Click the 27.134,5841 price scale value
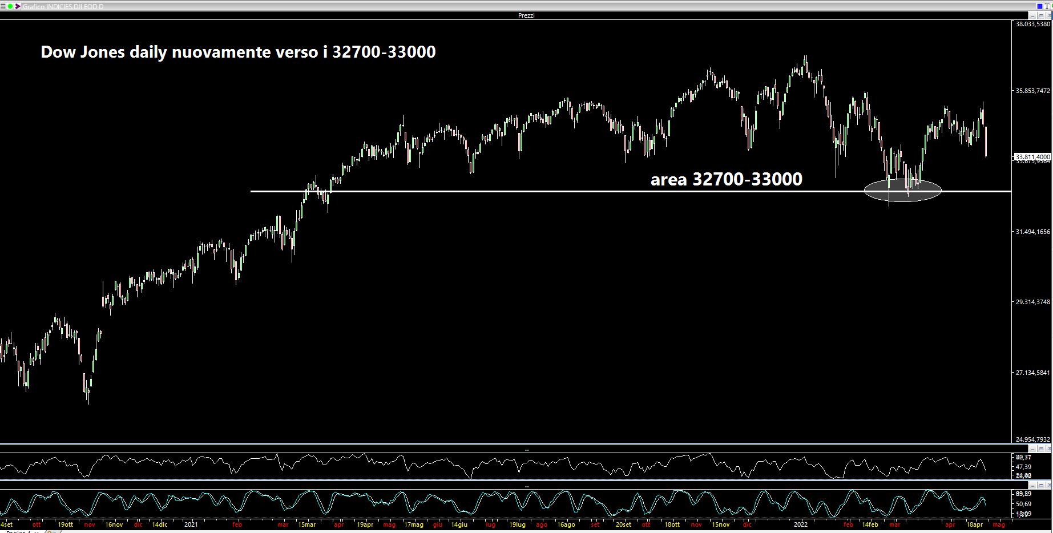Viewport: 1053px width, 533px height. 1033,373
